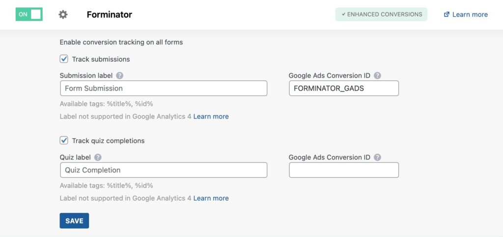The width and height of the screenshot is (503, 237).
Task: Focus the FORMINATOR_GADS conversion ID field
Action: (344, 88)
